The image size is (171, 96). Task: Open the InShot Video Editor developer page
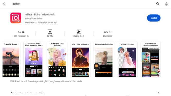33,18
